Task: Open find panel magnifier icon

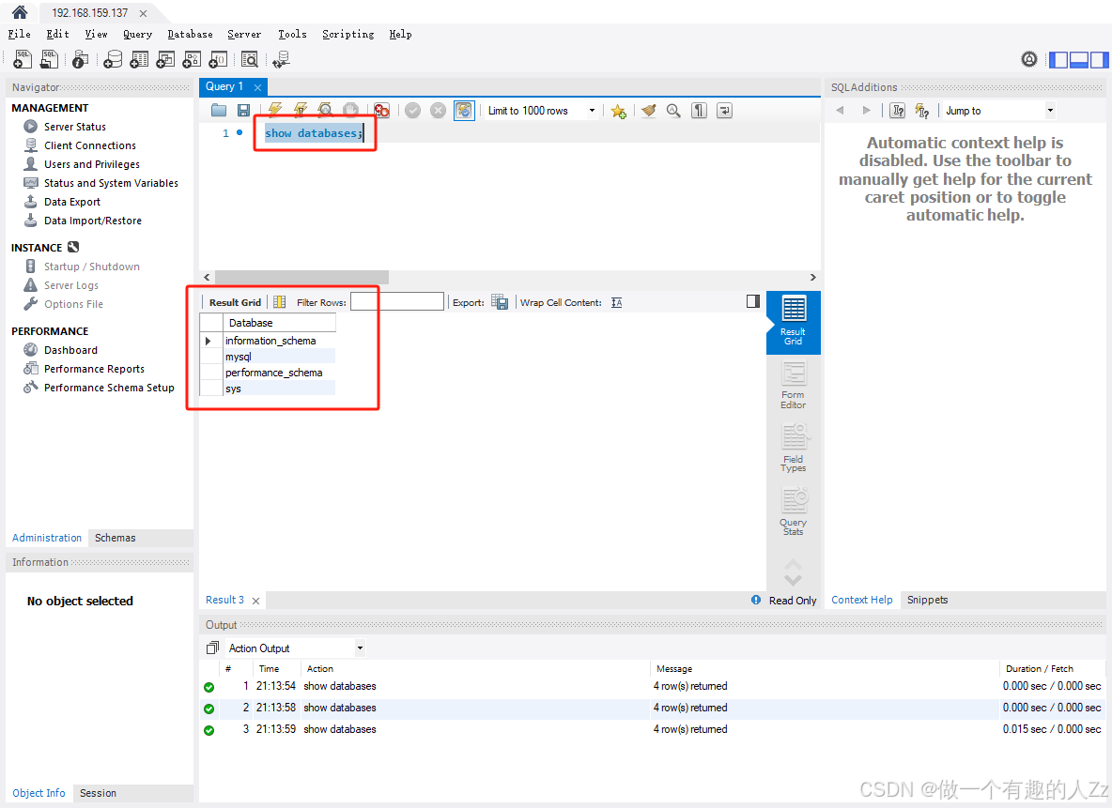Action: click(x=673, y=111)
